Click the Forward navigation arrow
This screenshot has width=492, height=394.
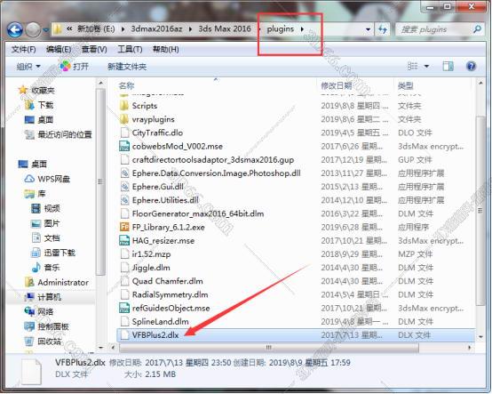click(x=33, y=30)
